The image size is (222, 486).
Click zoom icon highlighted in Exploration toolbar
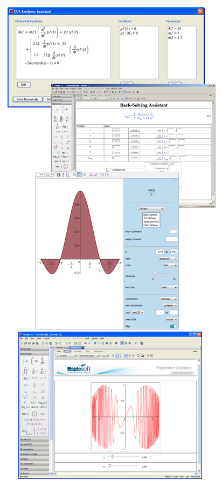122,343
